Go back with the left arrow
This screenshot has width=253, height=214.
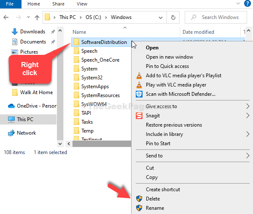(6, 17)
